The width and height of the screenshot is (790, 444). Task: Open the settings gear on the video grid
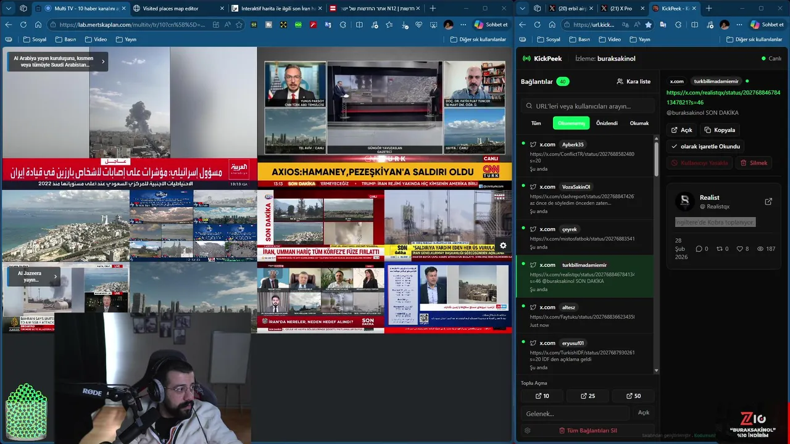[x=503, y=245]
